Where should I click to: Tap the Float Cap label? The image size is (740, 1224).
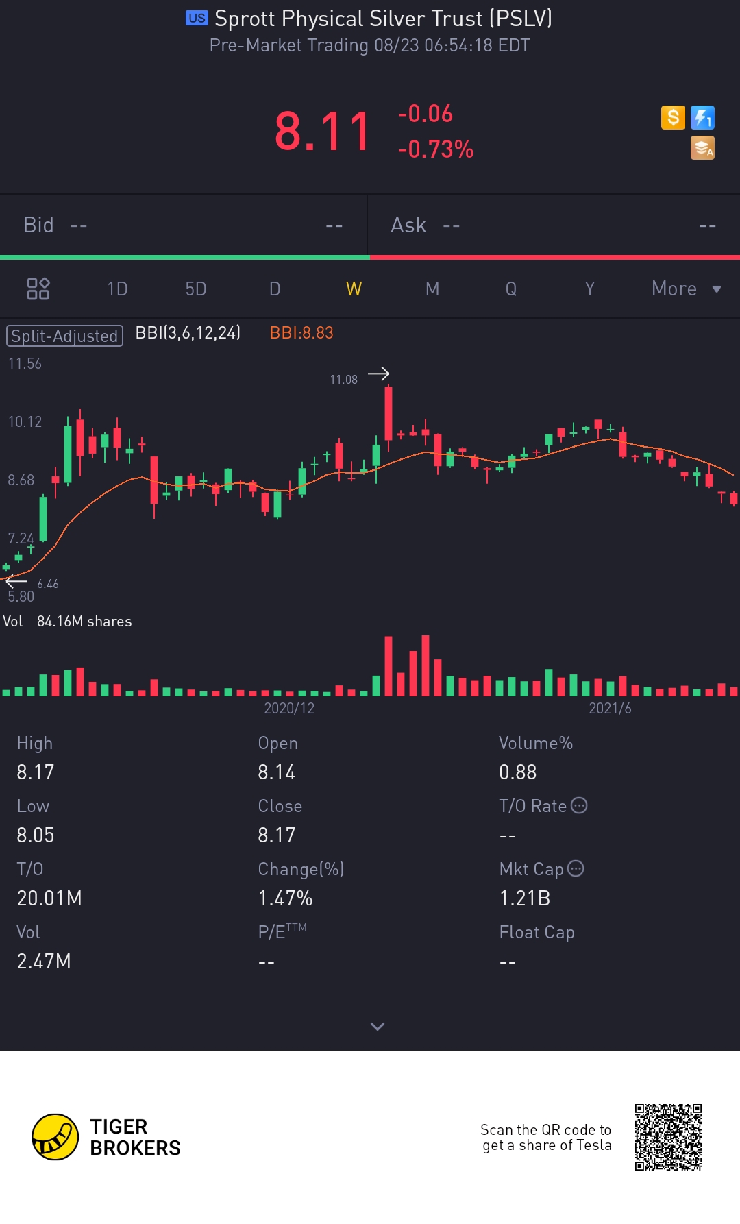(536, 932)
